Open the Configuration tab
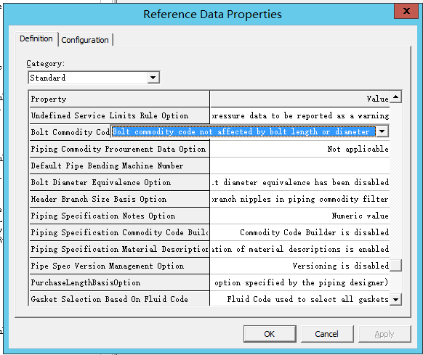 pos(85,40)
